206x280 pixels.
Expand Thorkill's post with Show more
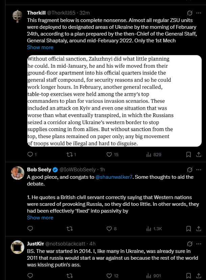[x=40, y=47]
